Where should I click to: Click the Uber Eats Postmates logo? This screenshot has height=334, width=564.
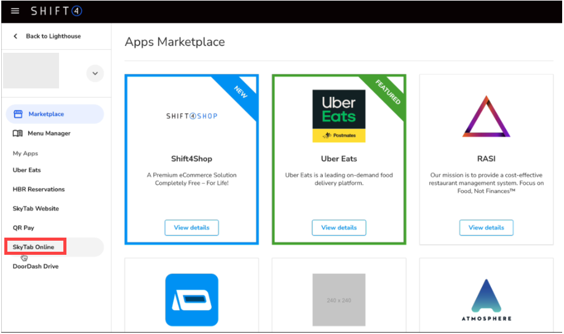339,116
